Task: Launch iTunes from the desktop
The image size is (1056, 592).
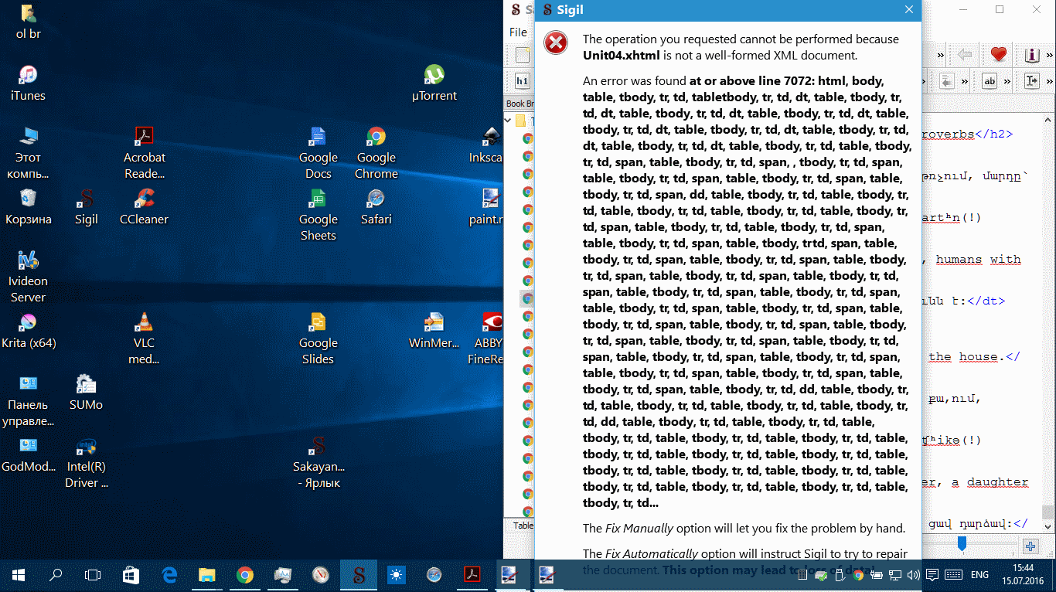Action: [x=28, y=83]
